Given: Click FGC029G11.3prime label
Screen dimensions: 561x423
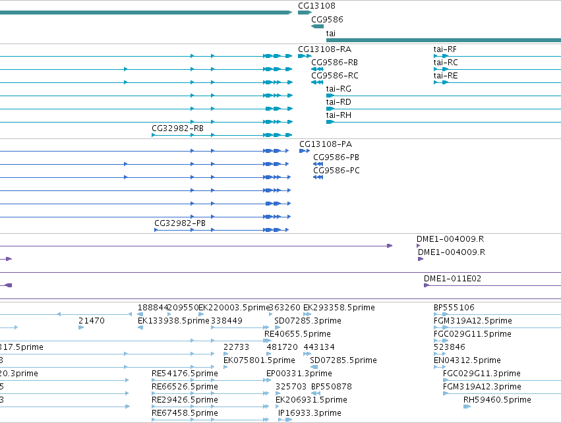Looking at the screenshot, I should coord(482,374).
